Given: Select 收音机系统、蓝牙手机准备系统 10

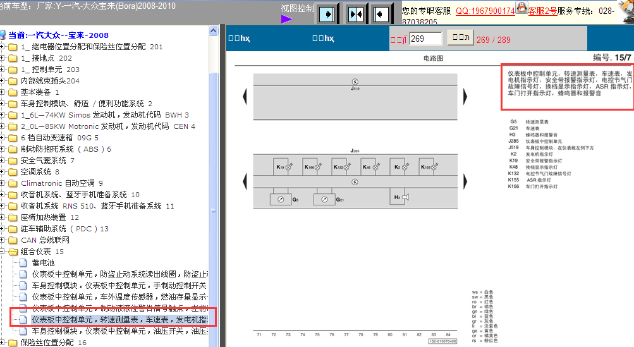Looking at the screenshot, I should (x=80, y=195).
